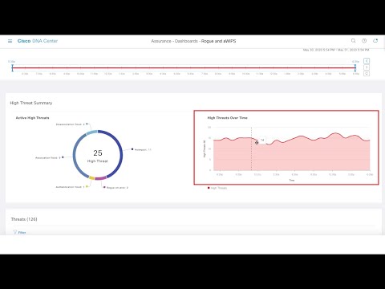This screenshot has width=385, height=289.
Task: Click the Time axis label of chart
Action: point(292,180)
